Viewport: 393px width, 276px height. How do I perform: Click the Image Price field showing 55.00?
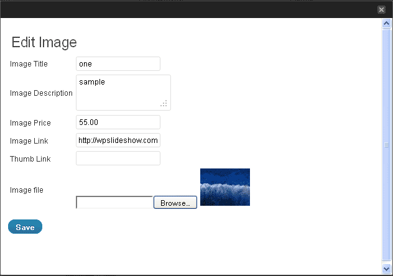point(118,122)
